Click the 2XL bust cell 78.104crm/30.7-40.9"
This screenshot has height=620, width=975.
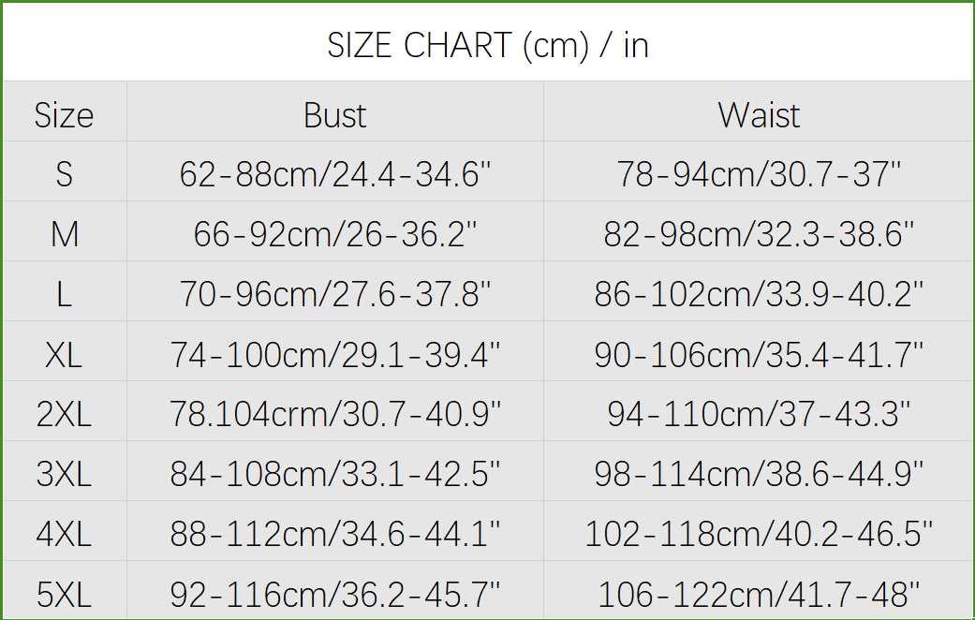click(x=334, y=414)
